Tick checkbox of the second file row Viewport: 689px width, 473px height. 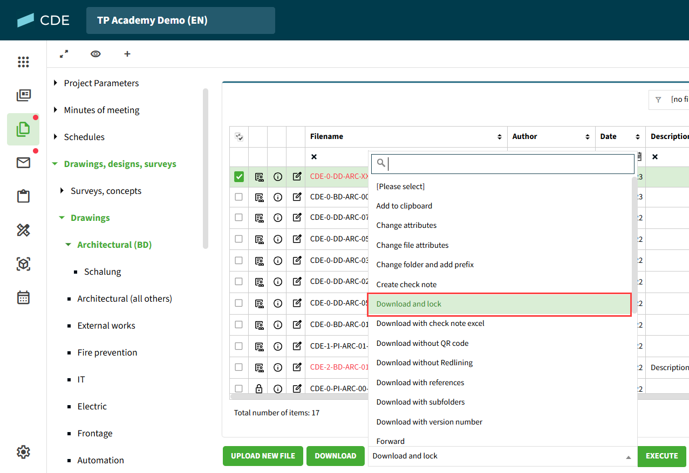click(x=239, y=197)
